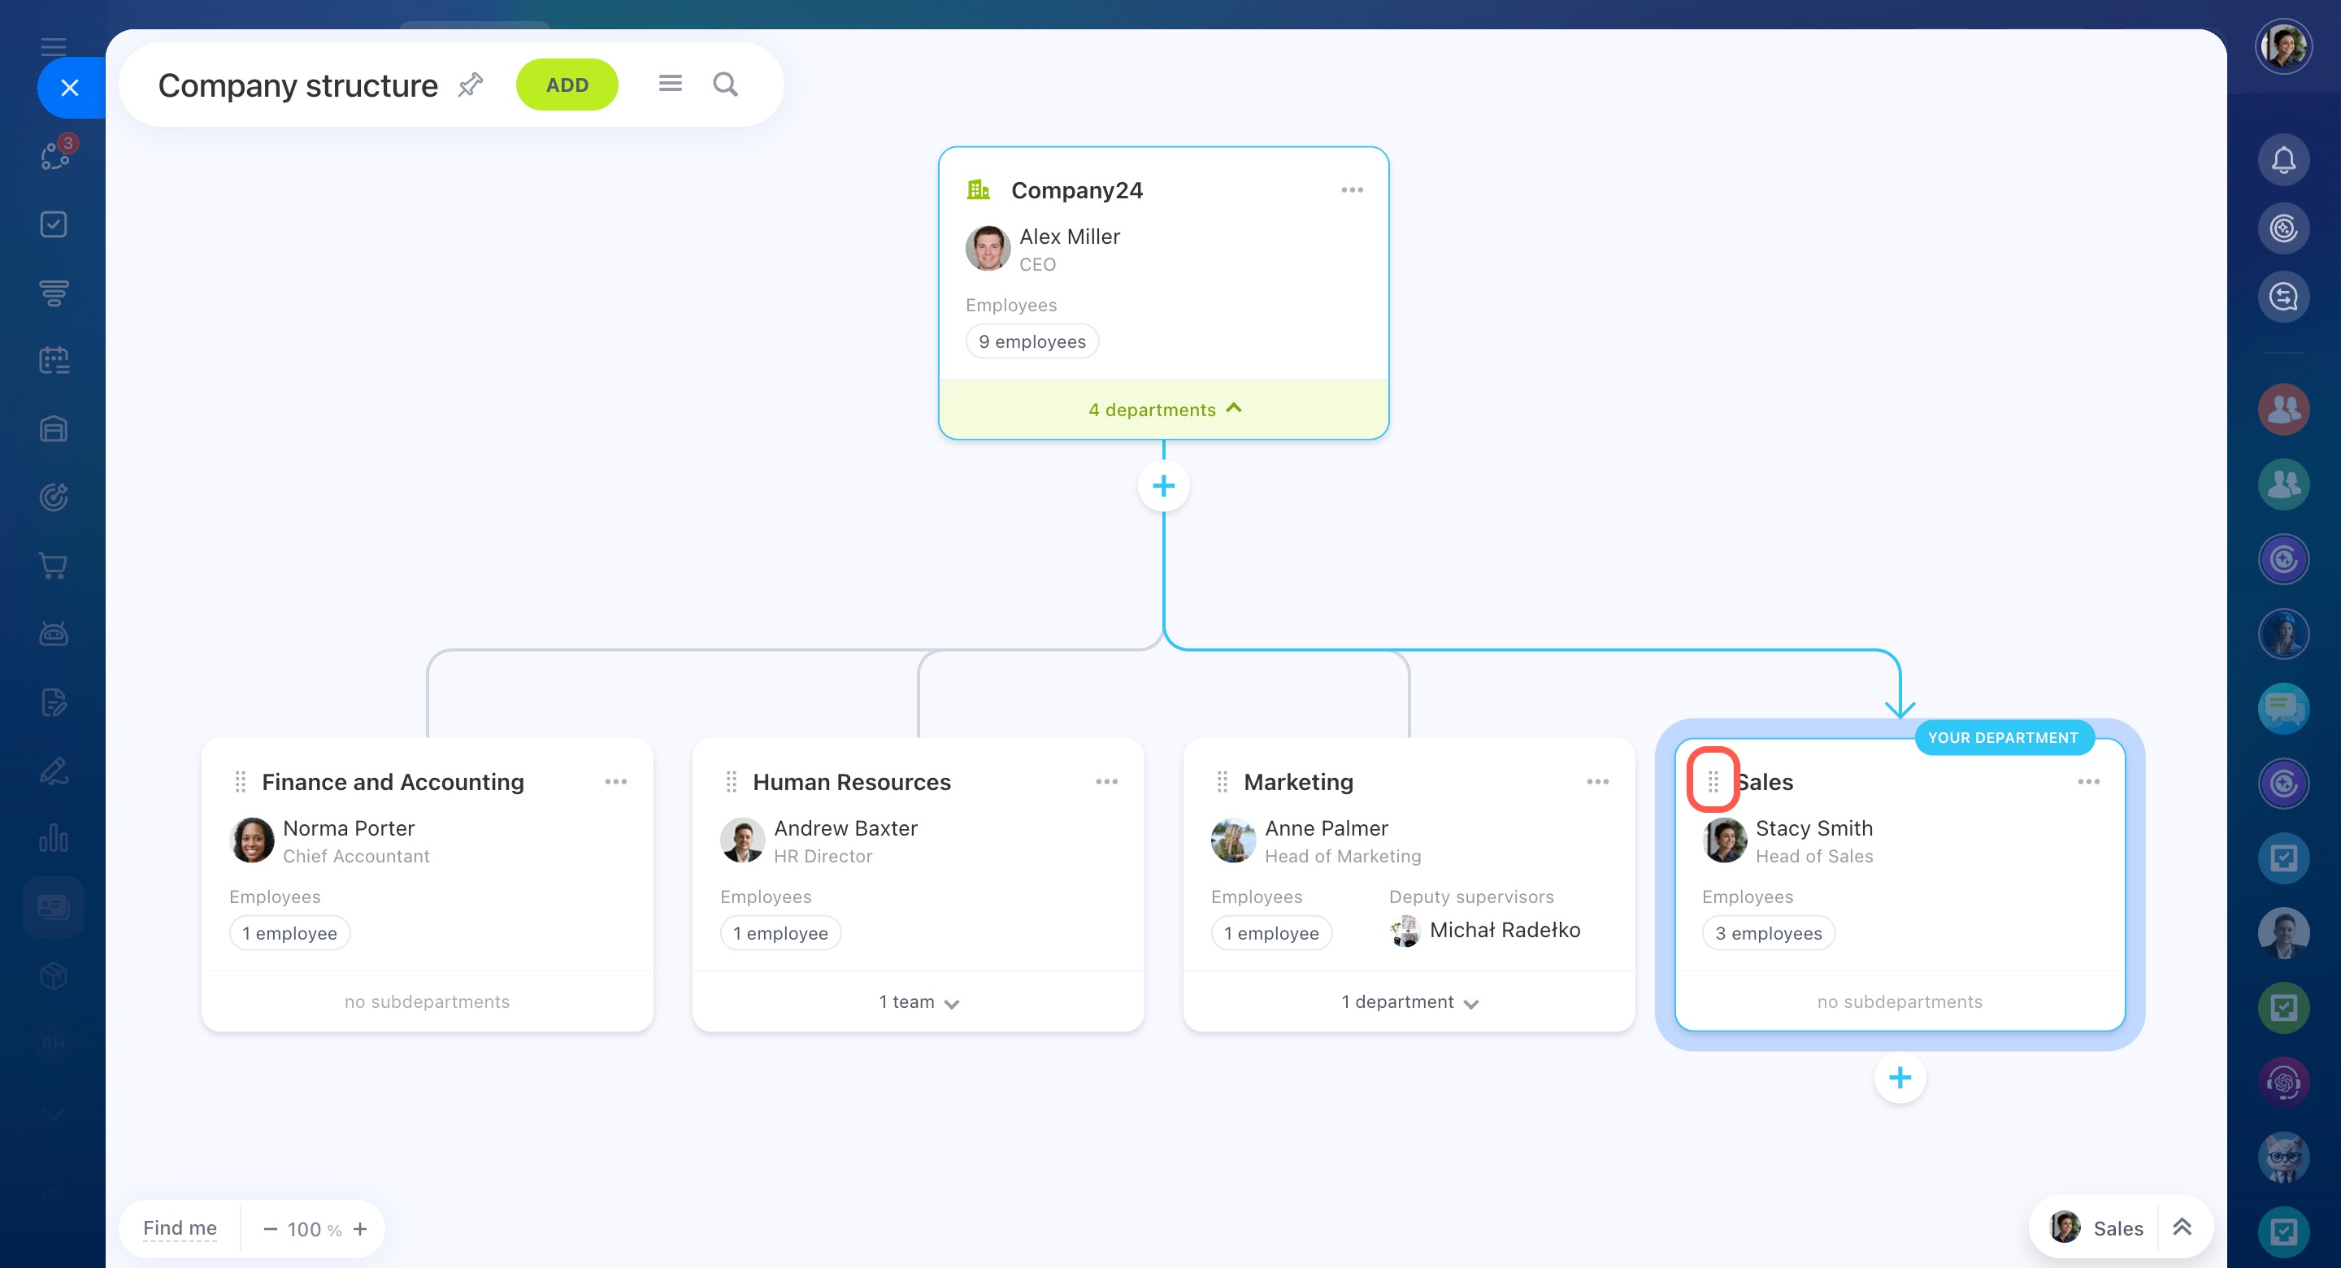Screen dimensions: 2341x1268
Task: Open shopping cart icon in left sidebar
Action: coord(54,566)
